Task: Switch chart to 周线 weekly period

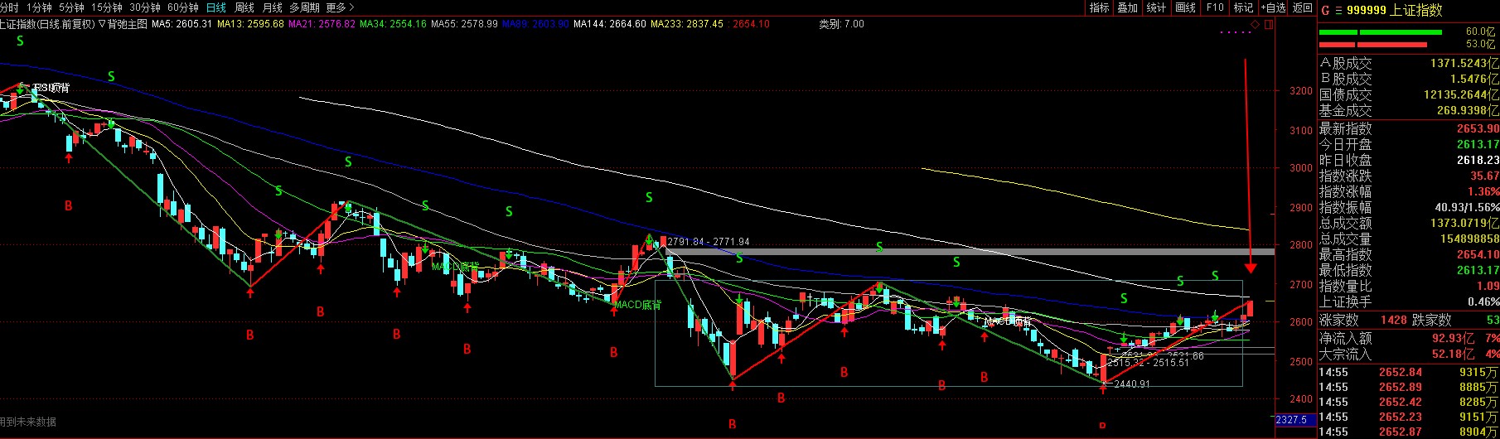Action: (244, 7)
